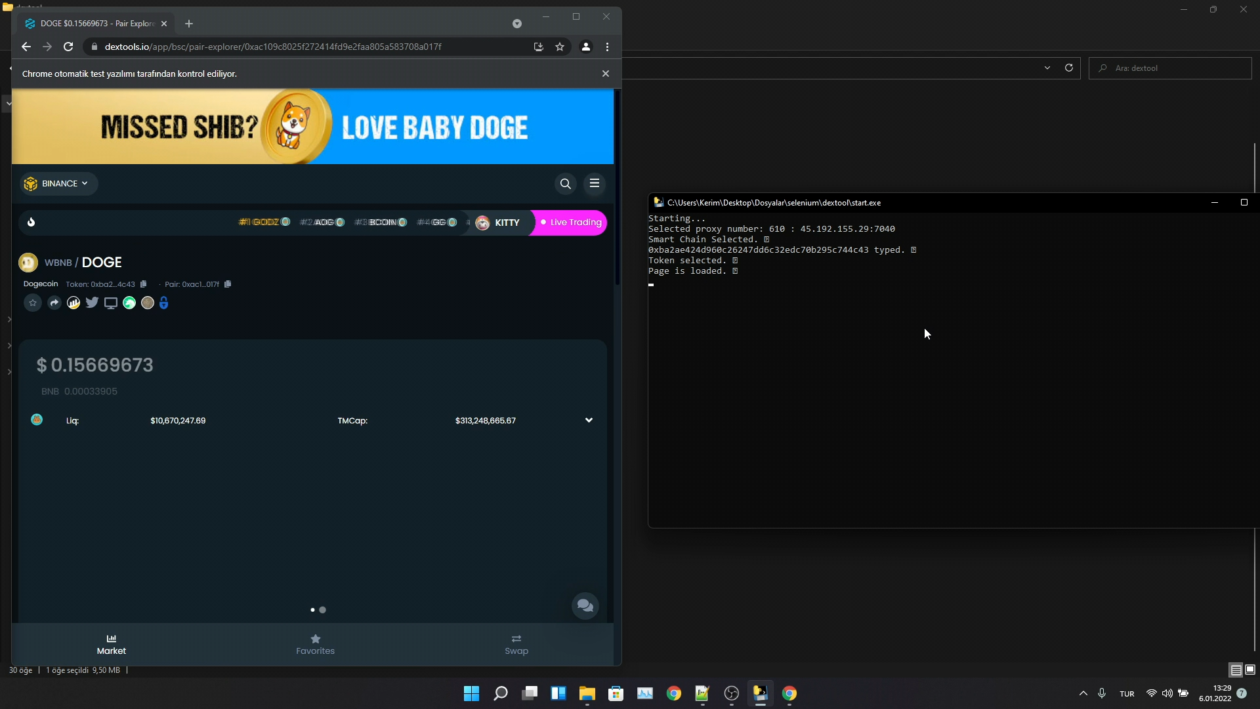Viewport: 1260px width, 709px height.
Task: Open the chat bubble widget
Action: pos(585,605)
